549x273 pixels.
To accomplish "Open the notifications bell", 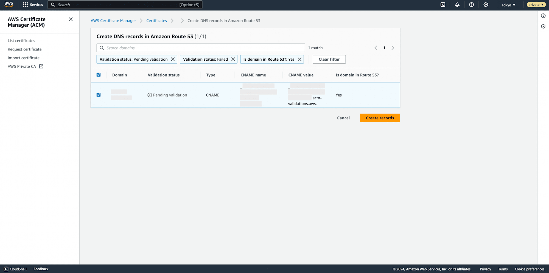I will pyautogui.click(x=457, y=5).
